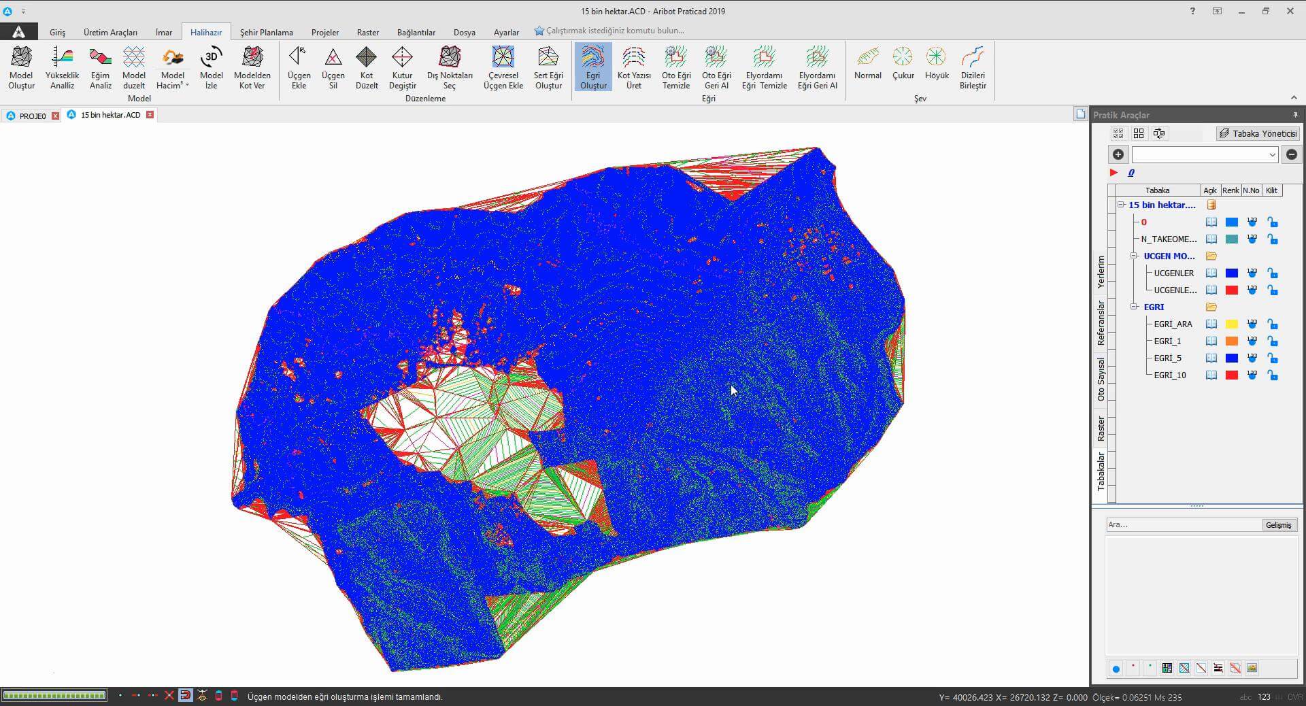This screenshot has height=706, width=1306.
Task: Add a layer with the plus button
Action: point(1118,154)
